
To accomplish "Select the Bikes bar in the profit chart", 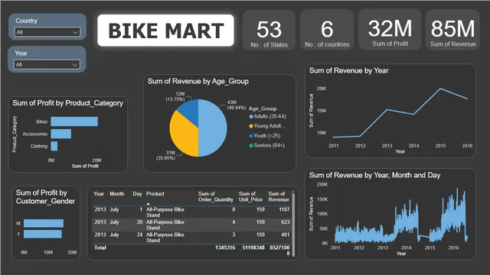I will coord(74,121).
